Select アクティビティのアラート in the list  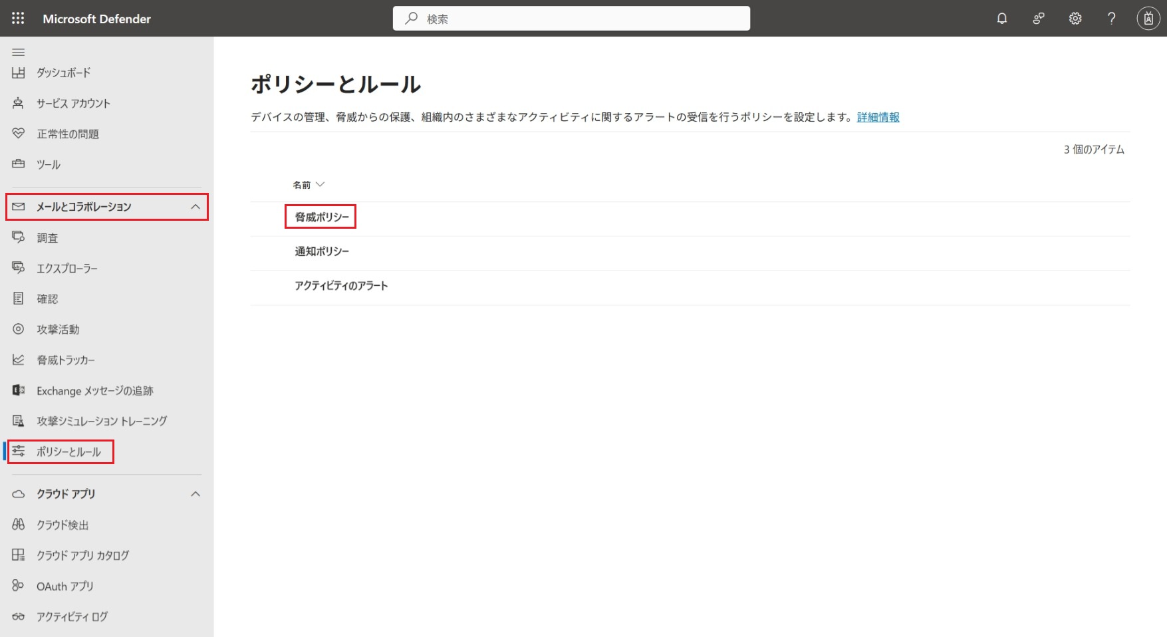(341, 286)
